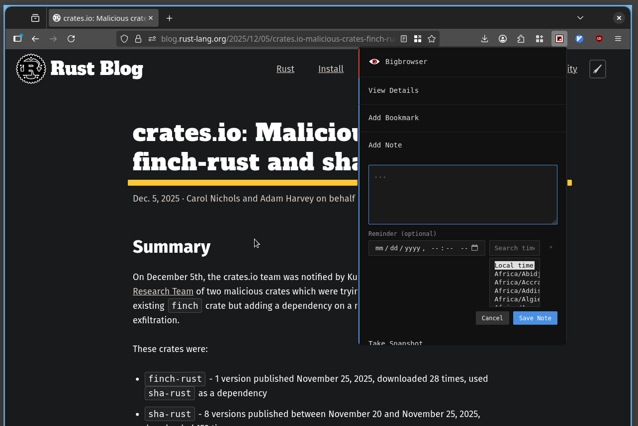Click the Cancel button in the note form
Screen dimensions: 638x426
(492, 318)
